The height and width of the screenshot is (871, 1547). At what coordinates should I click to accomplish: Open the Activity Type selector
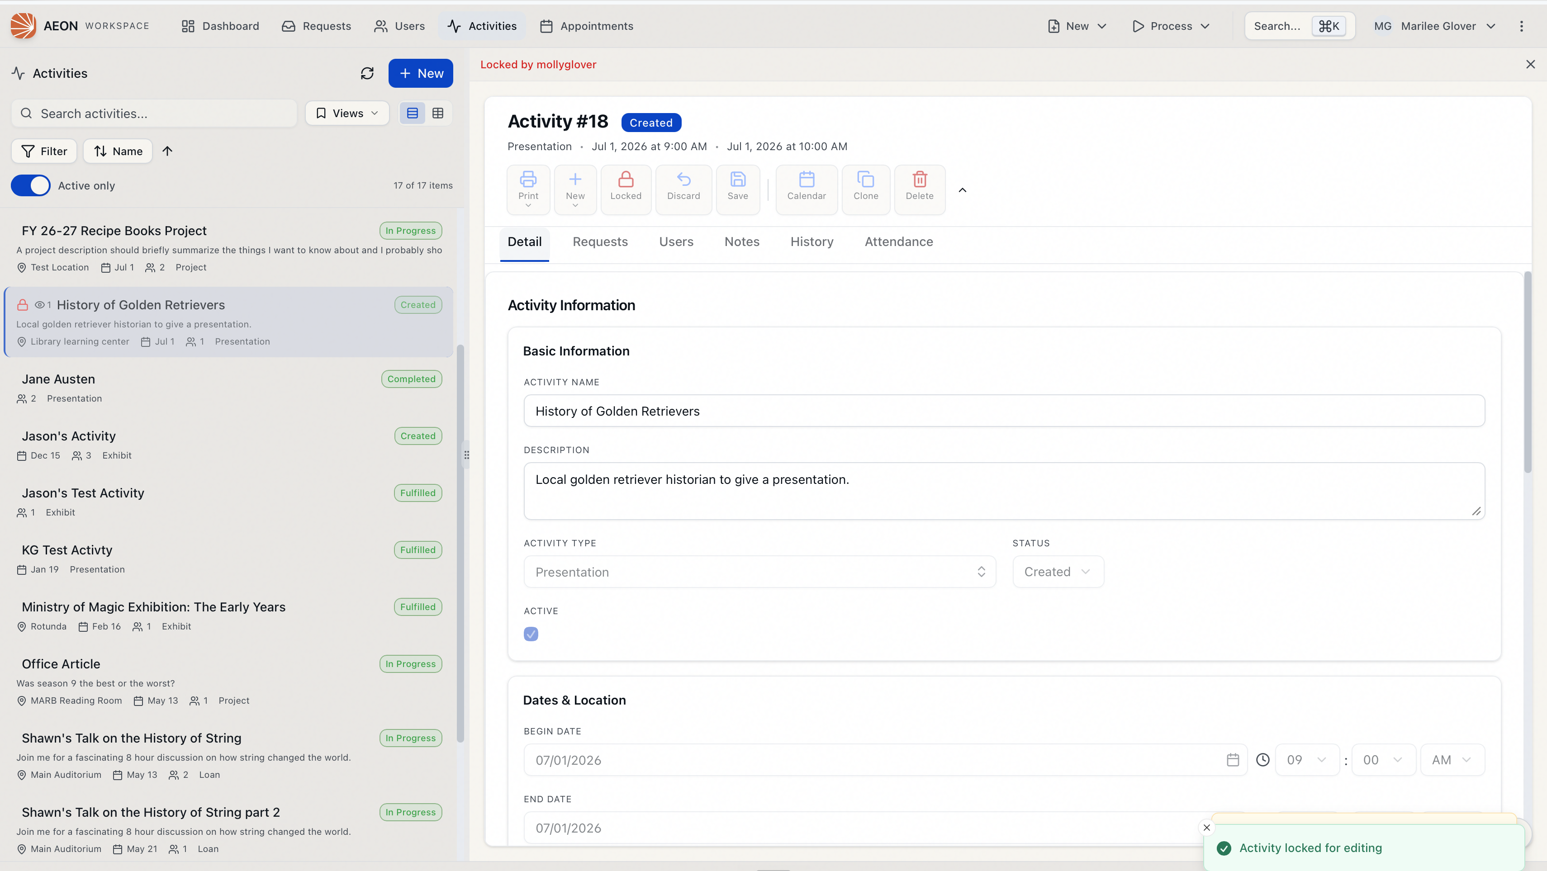(x=759, y=572)
